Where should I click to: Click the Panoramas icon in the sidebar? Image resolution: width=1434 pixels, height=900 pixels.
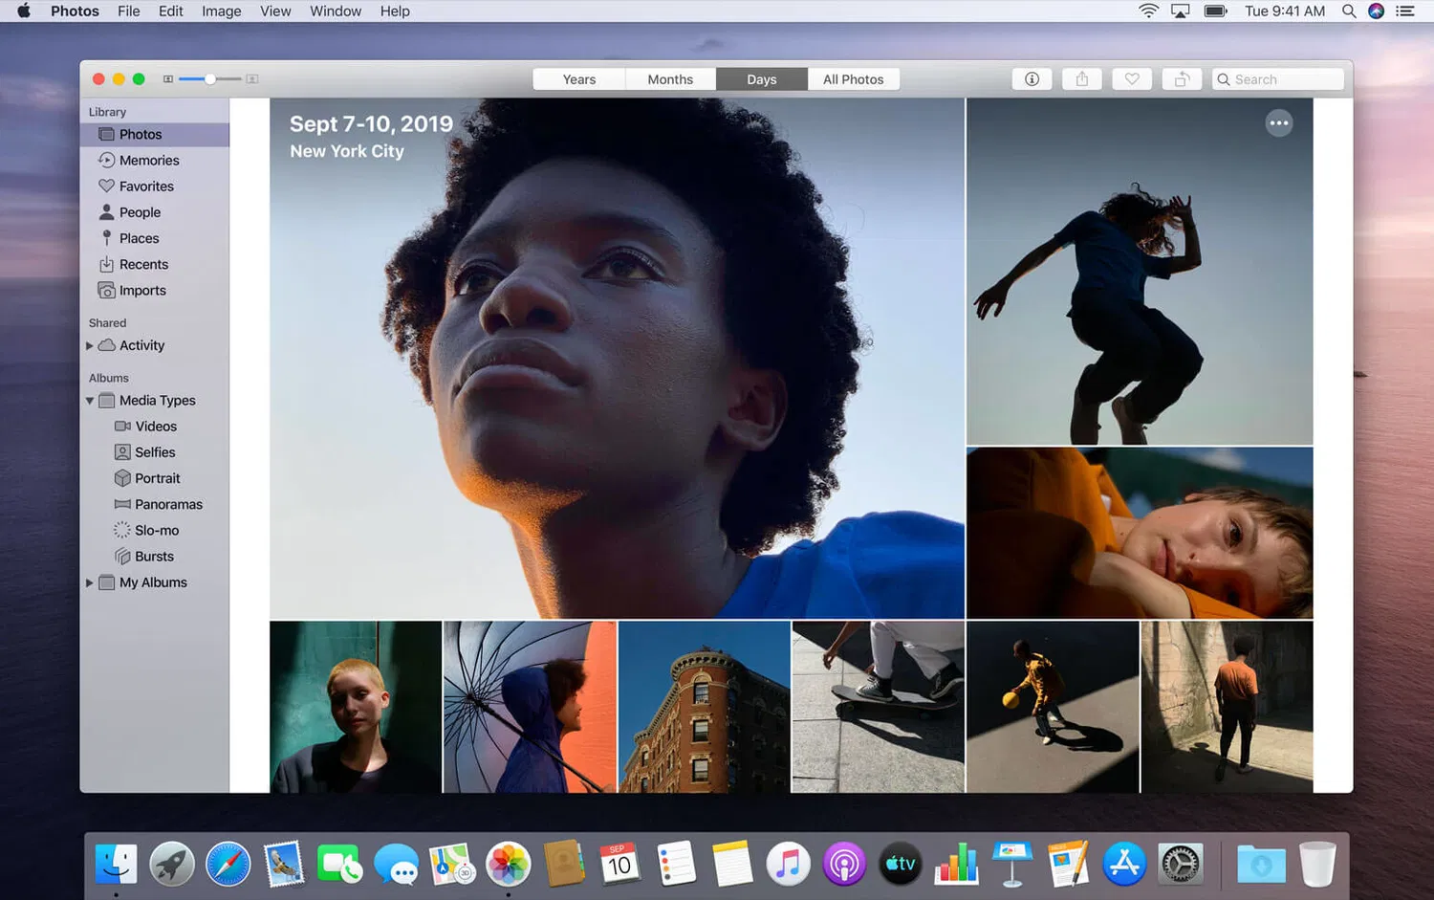coord(122,504)
